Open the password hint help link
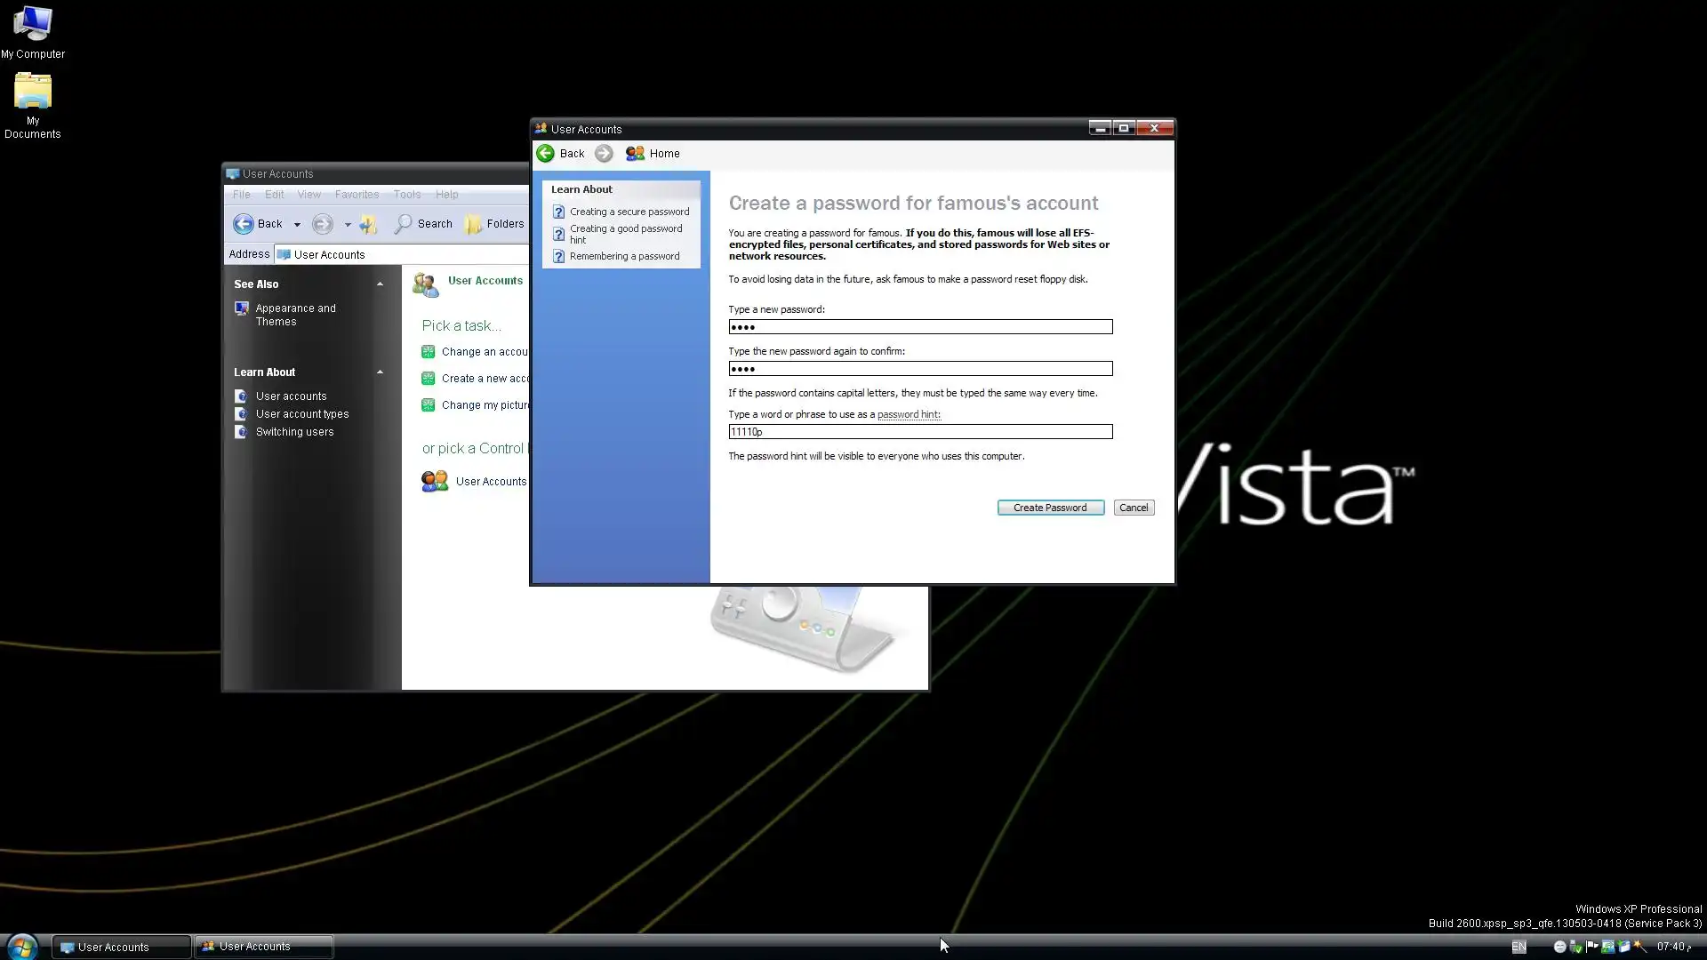This screenshot has height=960, width=1707. [908, 415]
